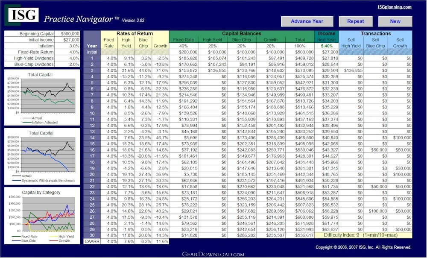Screen dimensions: 427x258
Task: Select the Sell Growth $50,000 cell in year 29
Action: coord(400,229)
